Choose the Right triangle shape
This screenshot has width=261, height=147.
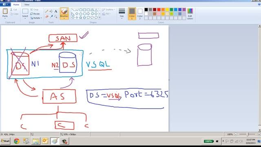[73, 14]
